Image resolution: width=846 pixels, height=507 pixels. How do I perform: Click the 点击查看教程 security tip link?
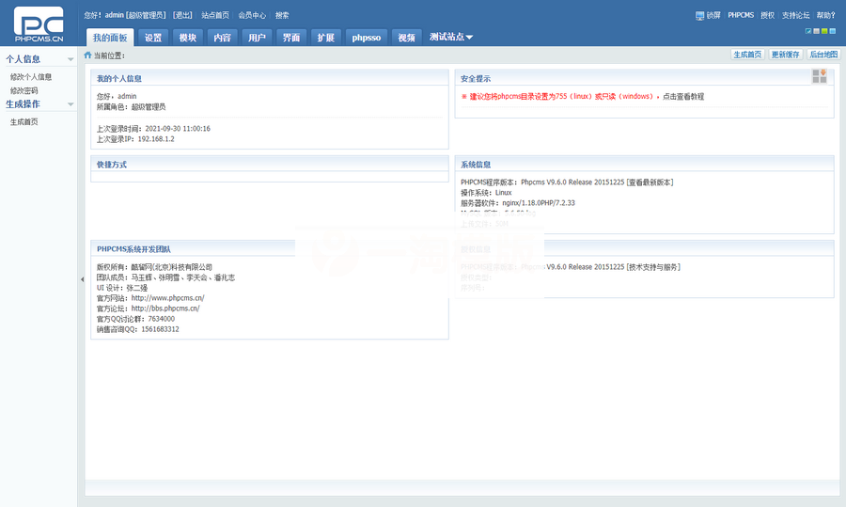[x=682, y=96]
